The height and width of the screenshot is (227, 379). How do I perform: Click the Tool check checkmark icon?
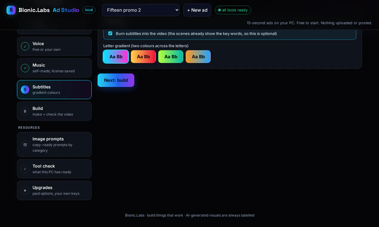tap(25, 169)
